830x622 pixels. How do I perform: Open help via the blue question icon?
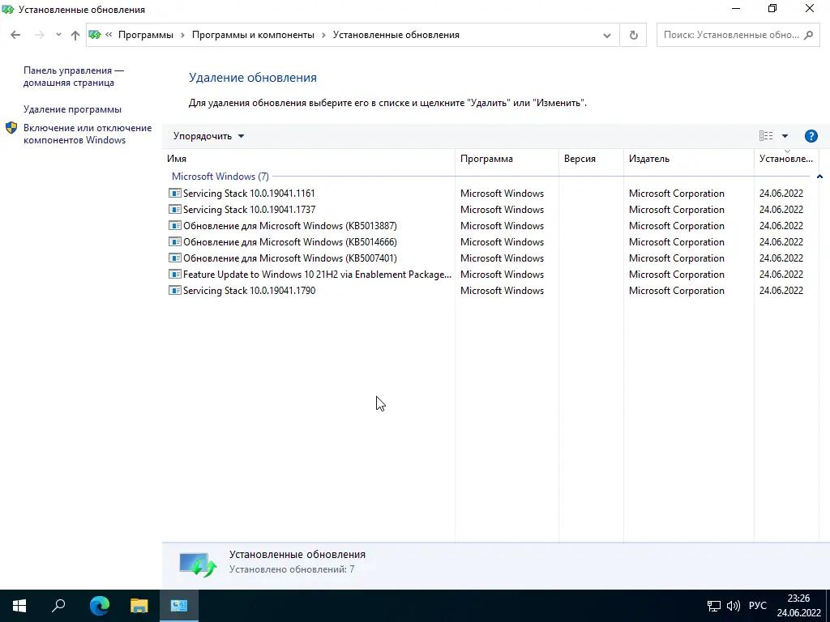click(811, 136)
